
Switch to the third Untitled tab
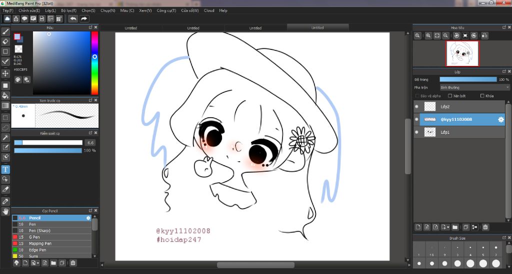tap(255, 28)
